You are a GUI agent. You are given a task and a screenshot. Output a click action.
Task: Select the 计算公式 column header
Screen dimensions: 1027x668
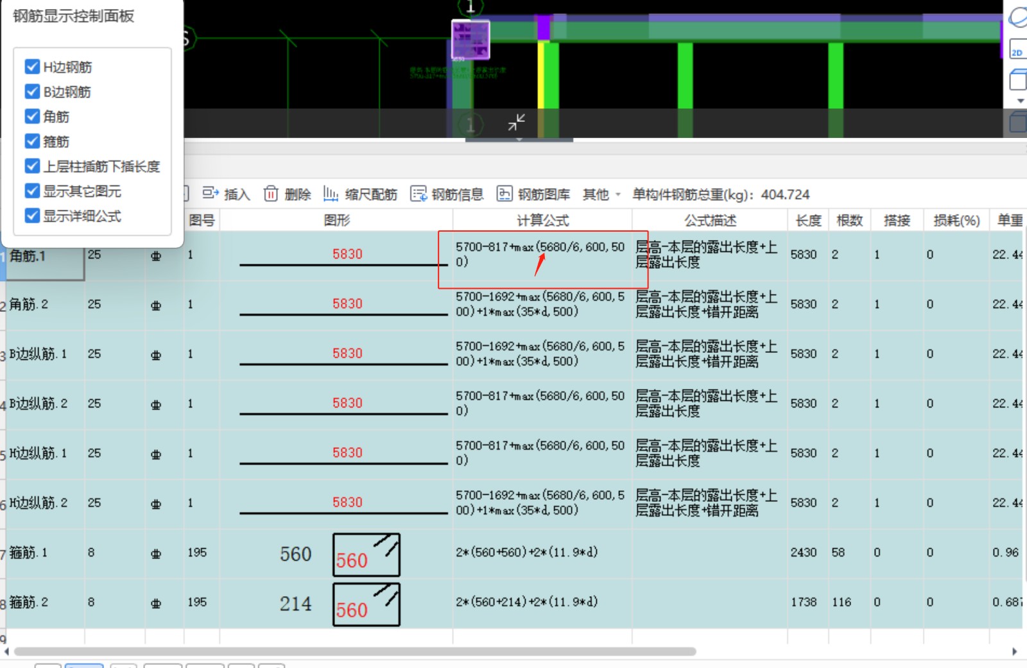click(x=542, y=220)
